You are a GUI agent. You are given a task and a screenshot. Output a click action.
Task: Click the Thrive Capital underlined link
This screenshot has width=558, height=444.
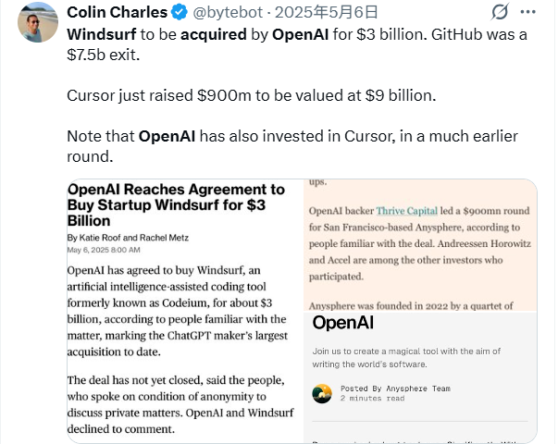pyautogui.click(x=406, y=211)
